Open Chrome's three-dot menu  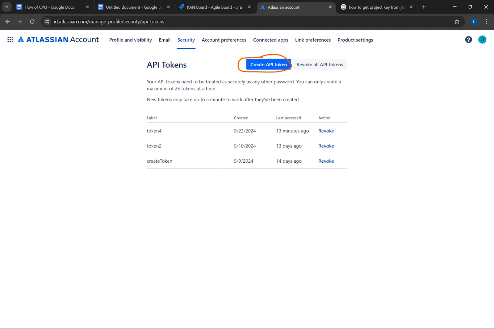tap(486, 22)
